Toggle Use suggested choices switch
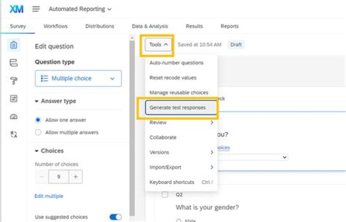 coord(115,217)
